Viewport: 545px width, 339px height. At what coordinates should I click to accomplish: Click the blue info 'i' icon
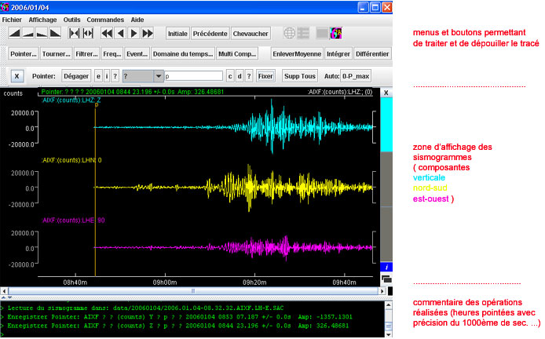[385, 267]
